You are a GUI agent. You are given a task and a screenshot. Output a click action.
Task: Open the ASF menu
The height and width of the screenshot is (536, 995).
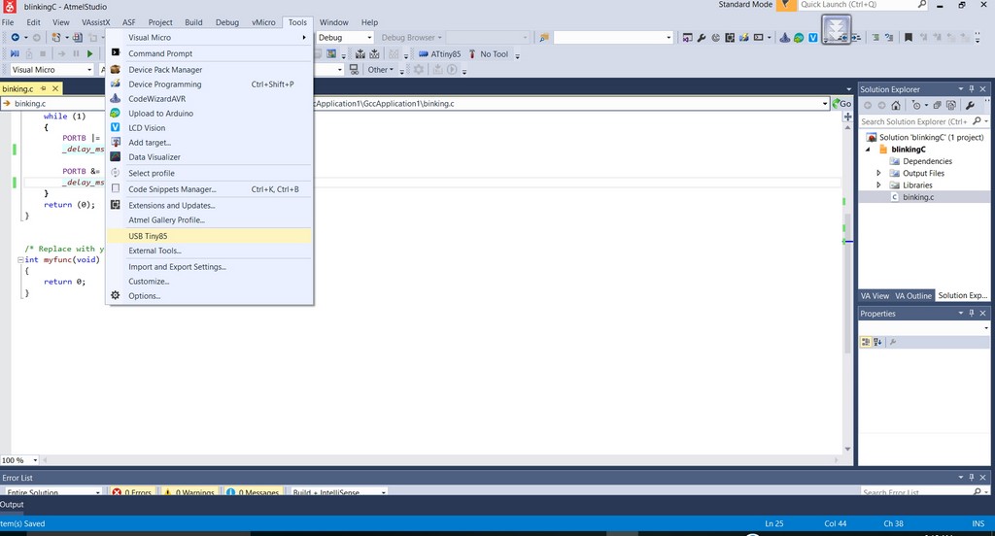click(x=129, y=22)
